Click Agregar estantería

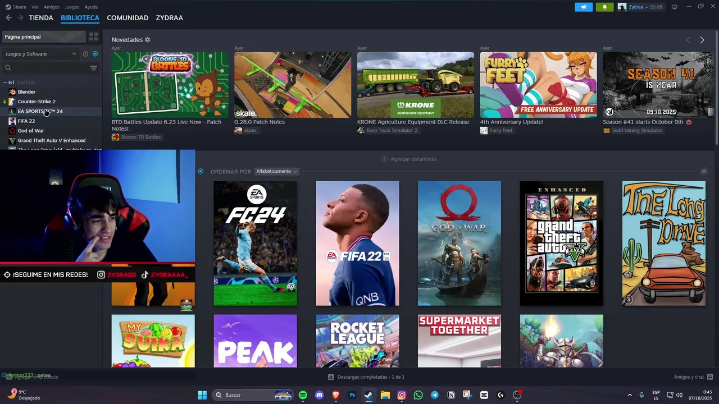tap(408, 159)
